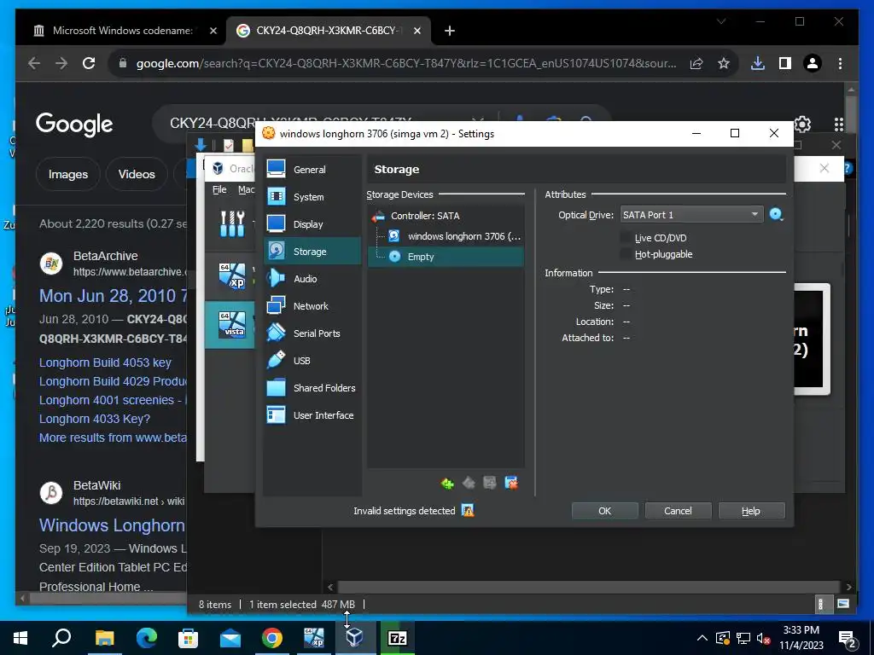Open General settings category

(312, 170)
